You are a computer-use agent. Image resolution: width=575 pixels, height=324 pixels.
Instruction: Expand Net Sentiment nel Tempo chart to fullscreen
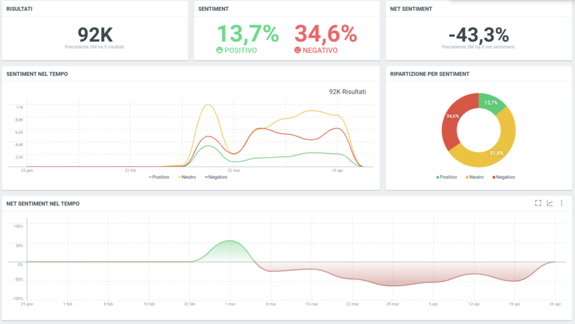click(x=538, y=203)
